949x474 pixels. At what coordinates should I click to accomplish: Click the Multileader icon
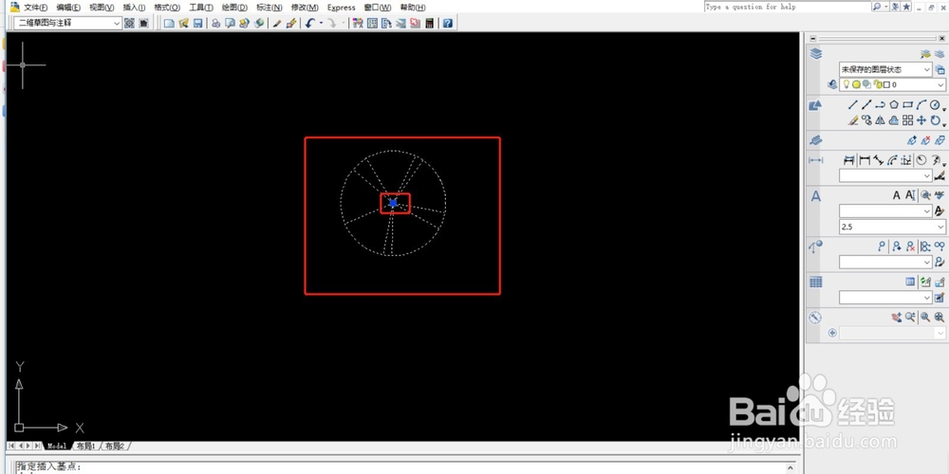882,246
